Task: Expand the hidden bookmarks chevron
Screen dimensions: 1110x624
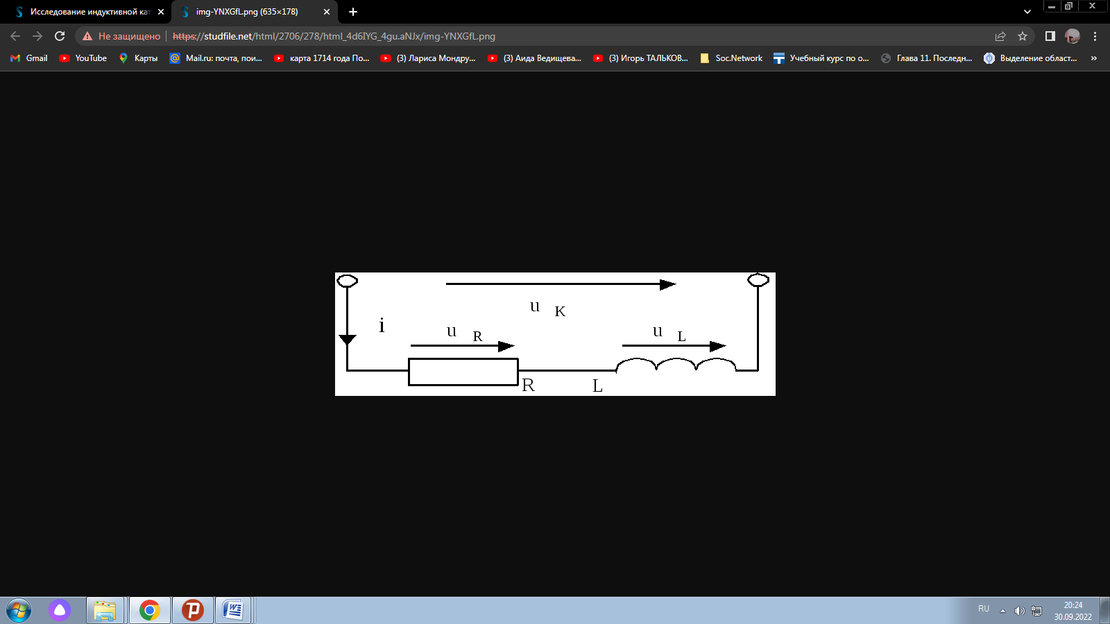Action: pyautogui.click(x=1094, y=58)
